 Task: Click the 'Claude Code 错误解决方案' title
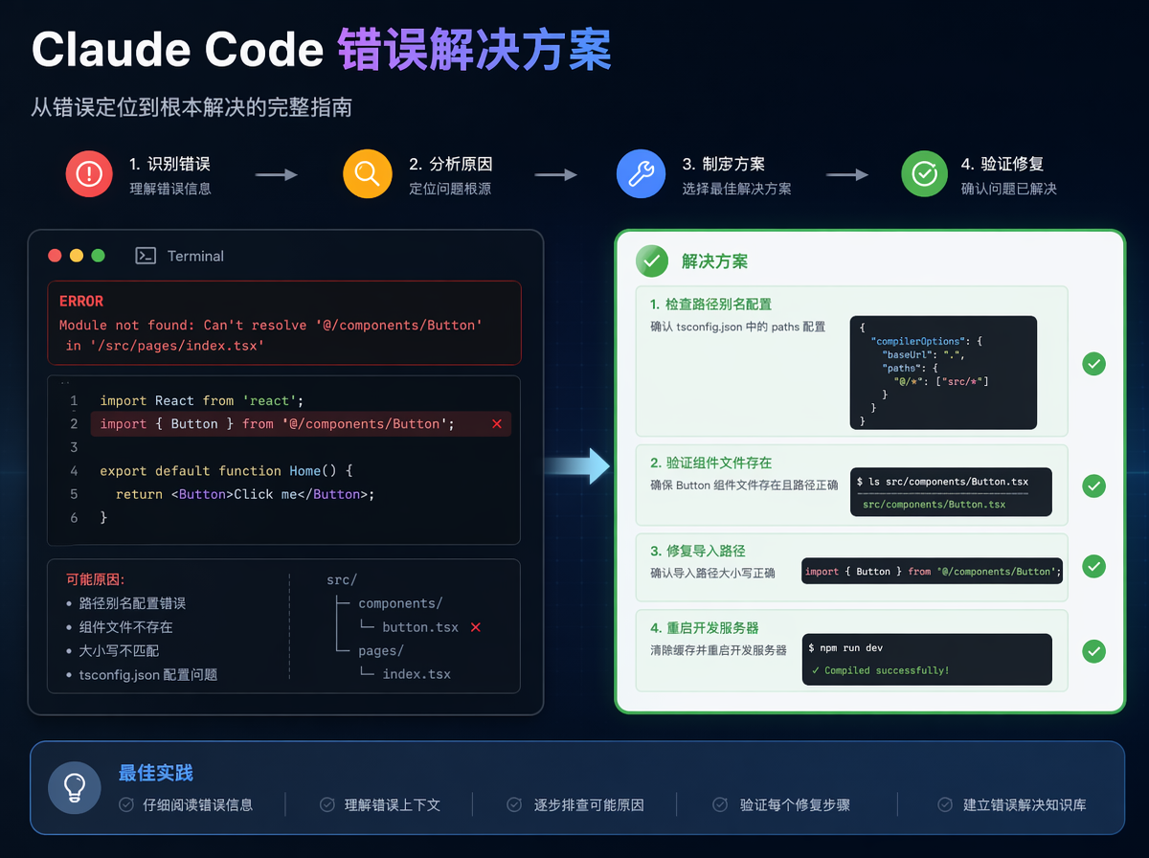pyautogui.click(x=322, y=49)
